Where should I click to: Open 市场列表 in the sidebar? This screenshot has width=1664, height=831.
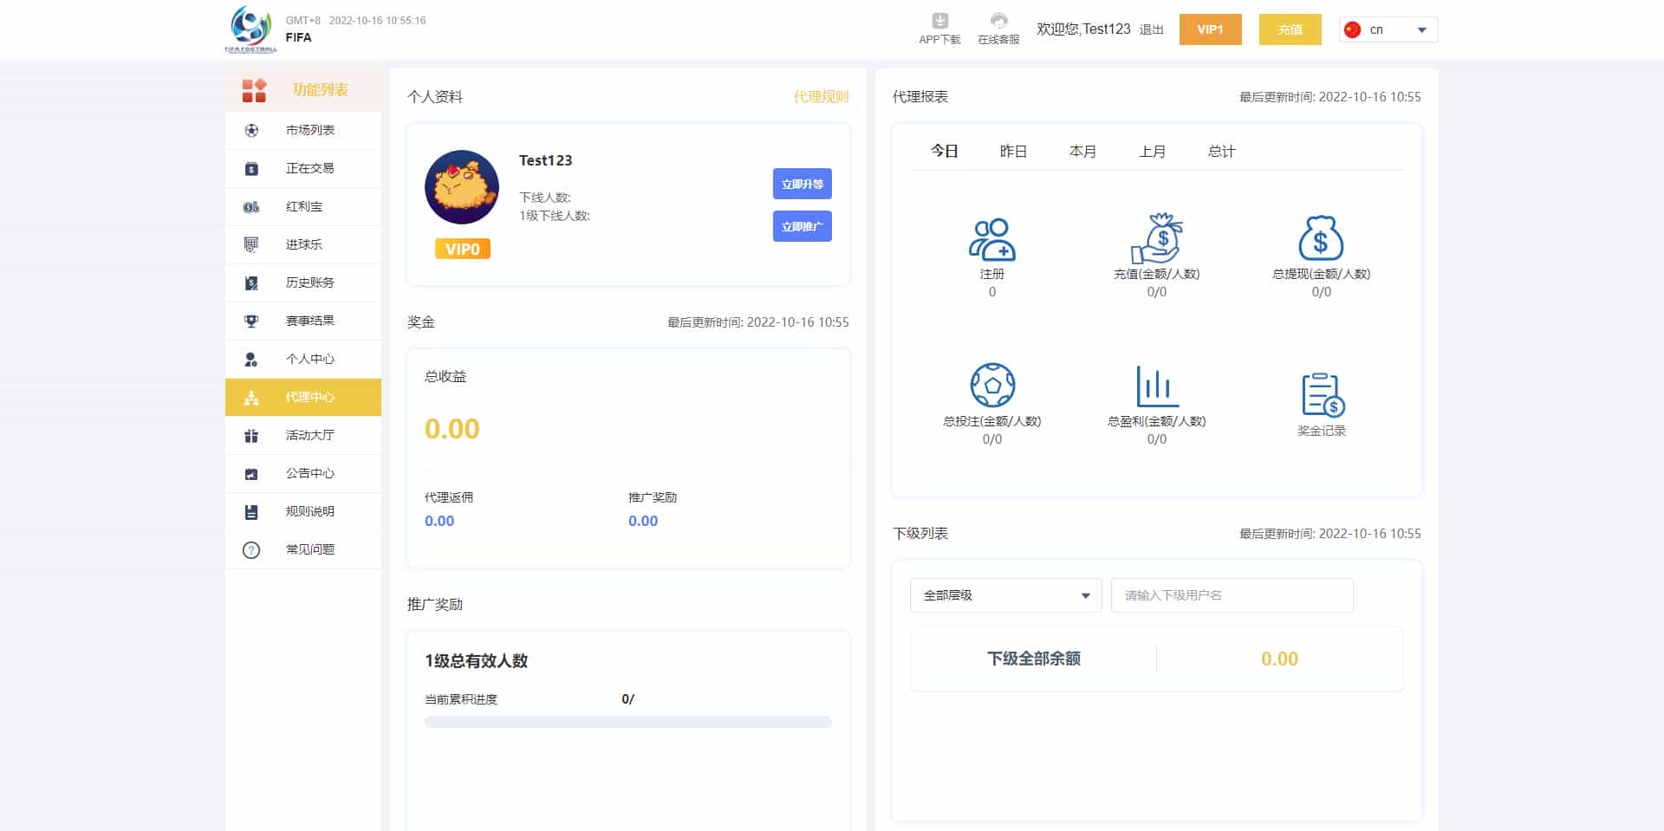(303, 130)
